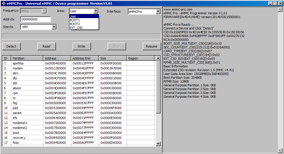Image resolution: width=284 pixels, height=154 pixels.
Task: Select the aboot partition row
Action: pyautogui.click(x=79, y=88)
